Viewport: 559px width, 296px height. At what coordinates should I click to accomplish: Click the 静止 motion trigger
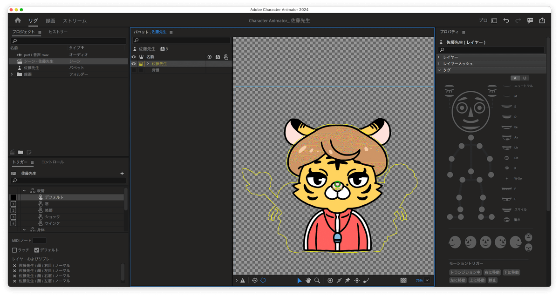[x=492, y=280]
